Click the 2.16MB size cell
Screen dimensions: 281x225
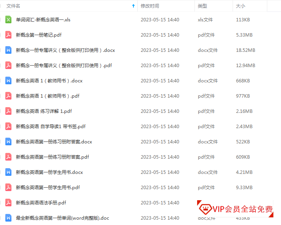244,111
